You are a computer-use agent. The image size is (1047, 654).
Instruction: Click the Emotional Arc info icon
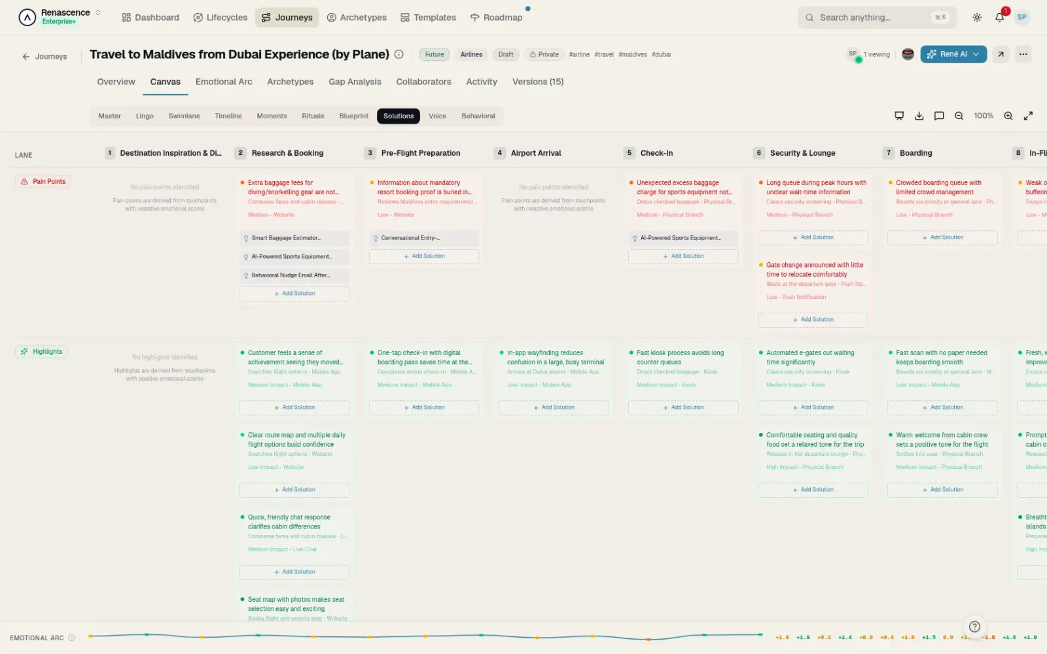(x=72, y=638)
